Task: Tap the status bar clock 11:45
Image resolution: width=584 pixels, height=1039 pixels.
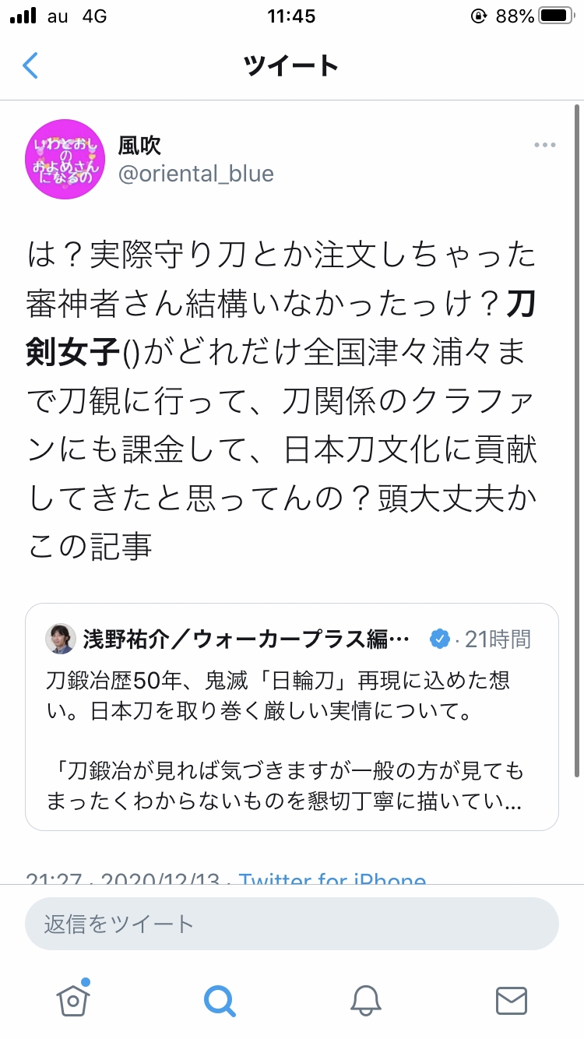Action: [x=291, y=16]
